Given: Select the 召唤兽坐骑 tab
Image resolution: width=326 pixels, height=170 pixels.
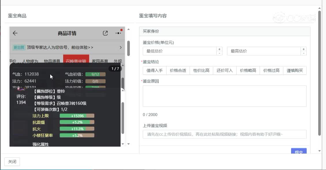Looking at the screenshot, I should coord(76,60).
